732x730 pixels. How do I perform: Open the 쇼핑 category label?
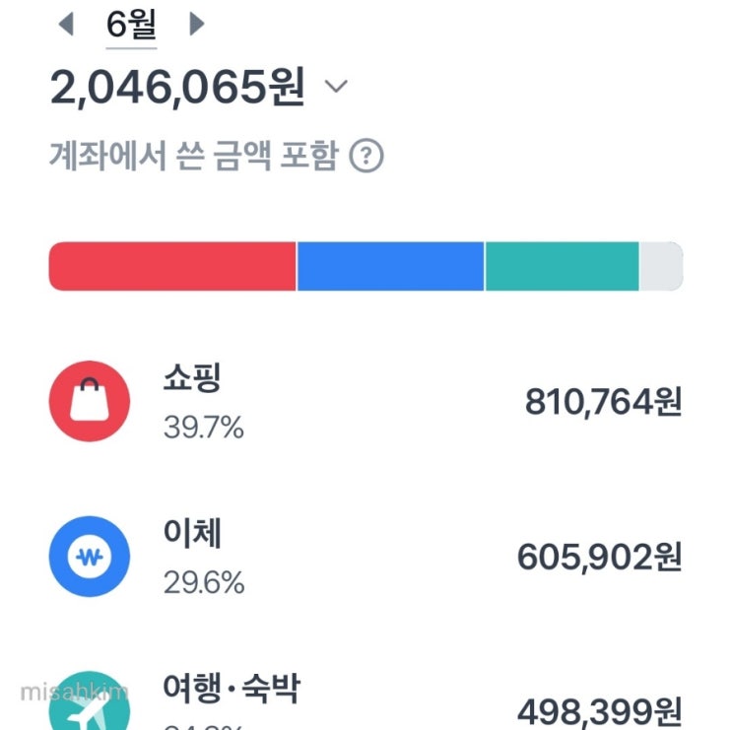[x=193, y=378]
